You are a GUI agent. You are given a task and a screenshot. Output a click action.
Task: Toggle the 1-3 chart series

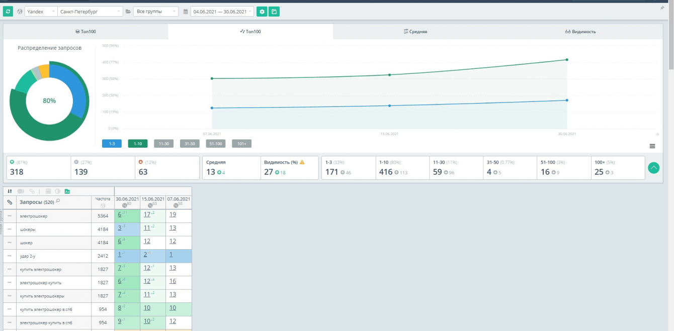(x=112, y=144)
